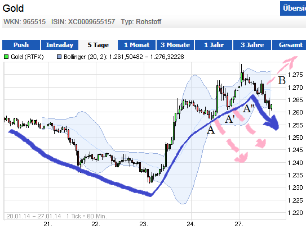Click the 1 Tick = 60 Min. label
This screenshot has height=229, width=306.
pos(87,216)
